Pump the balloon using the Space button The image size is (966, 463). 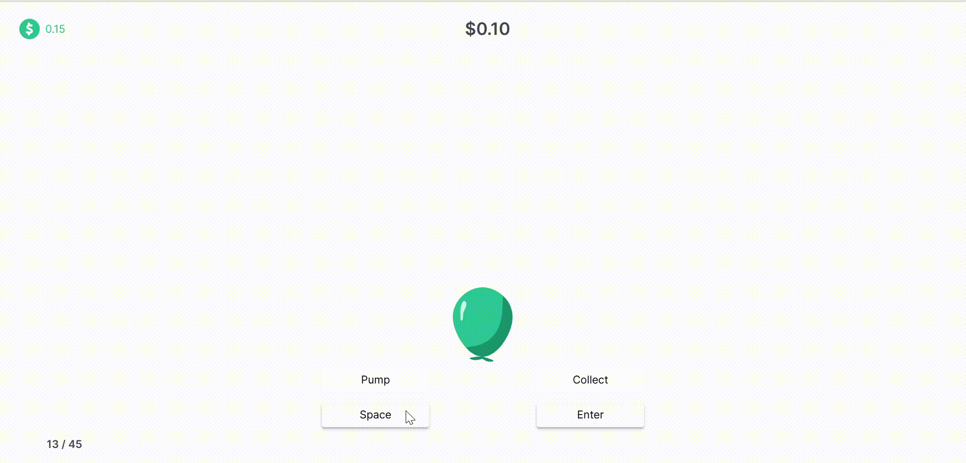(x=376, y=415)
